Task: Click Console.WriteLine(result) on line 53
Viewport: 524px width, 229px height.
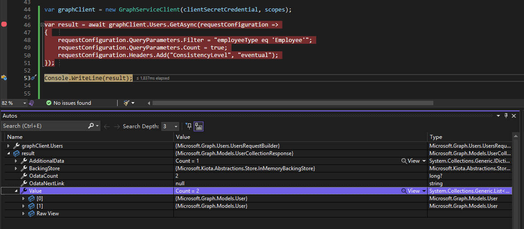Action: pyautogui.click(x=88, y=78)
